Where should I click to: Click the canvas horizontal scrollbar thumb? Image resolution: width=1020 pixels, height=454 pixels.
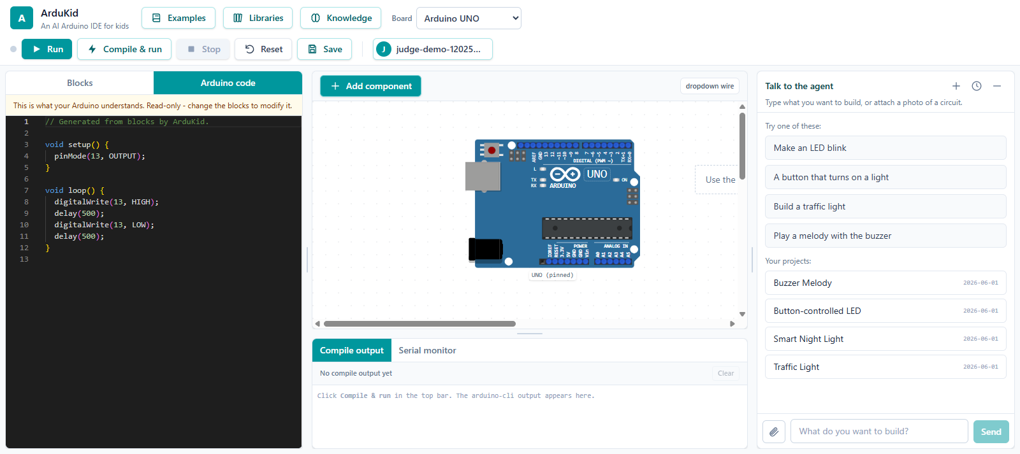pos(419,323)
